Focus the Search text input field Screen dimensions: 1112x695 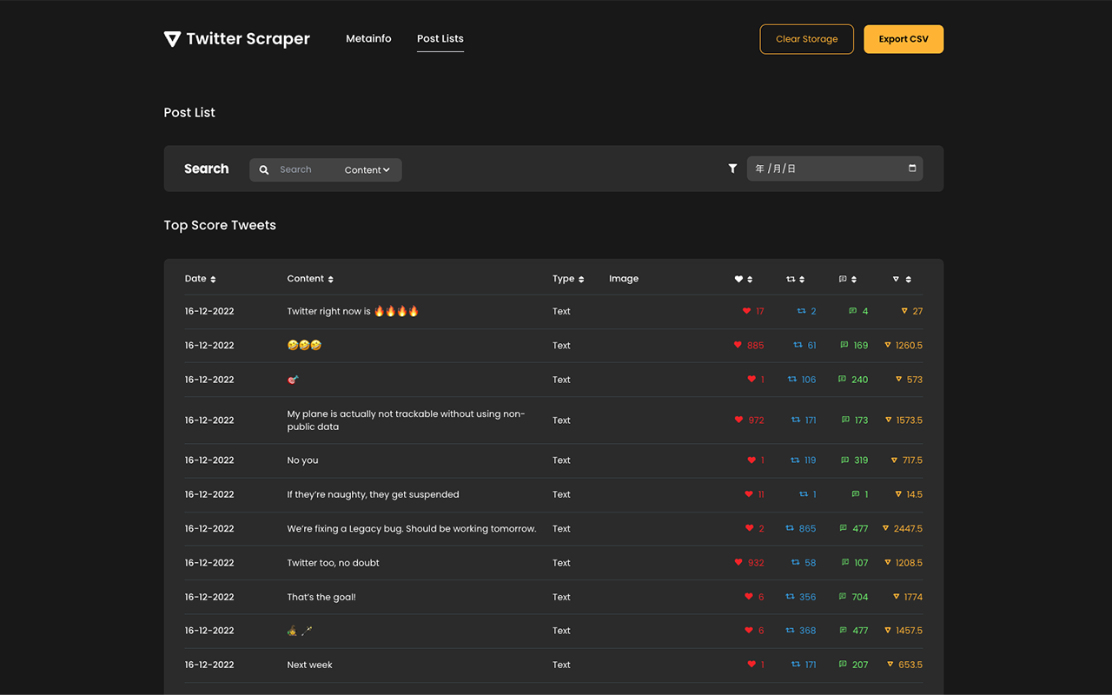(x=304, y=170)
